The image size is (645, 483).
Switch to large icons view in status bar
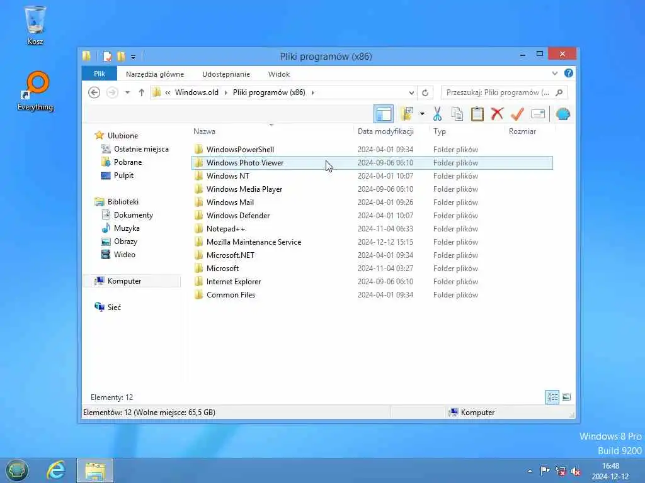pyautogui.click(x=566, y=397)
